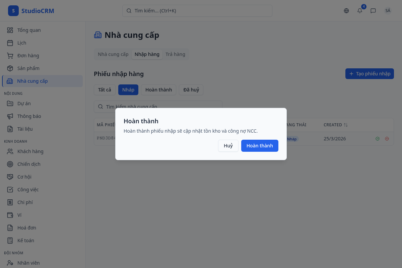Image resolution: width=402 pixels, height=268 pixels.
Task: Click the globe language icon
Action: click(346, 11)
